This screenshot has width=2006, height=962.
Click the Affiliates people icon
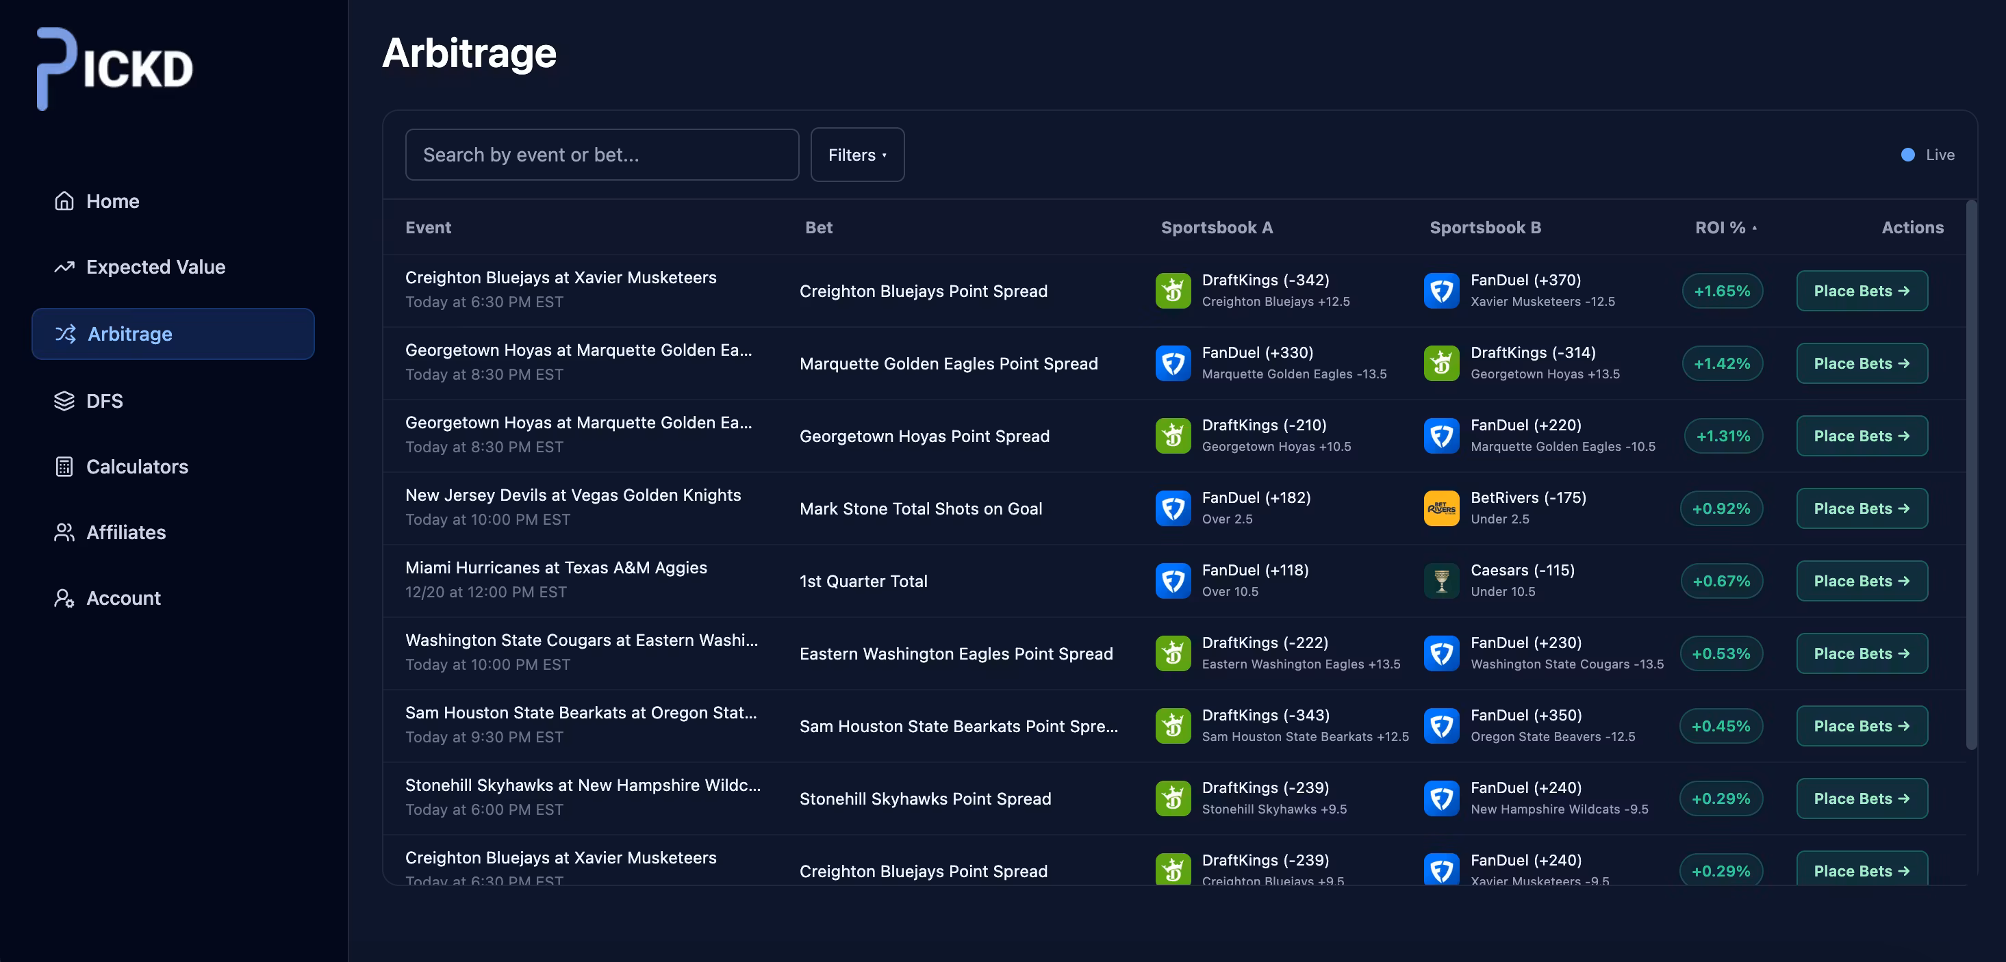[x=64, y=532]
